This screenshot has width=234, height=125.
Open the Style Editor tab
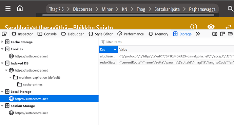point(101,34)
